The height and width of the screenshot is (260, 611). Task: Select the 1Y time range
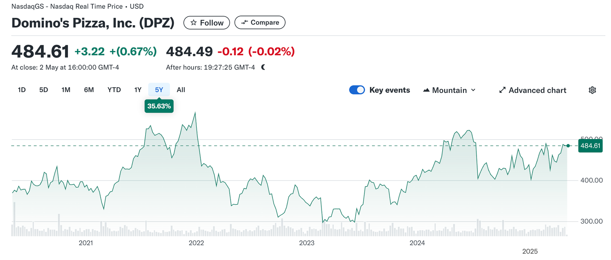point(138,90)
